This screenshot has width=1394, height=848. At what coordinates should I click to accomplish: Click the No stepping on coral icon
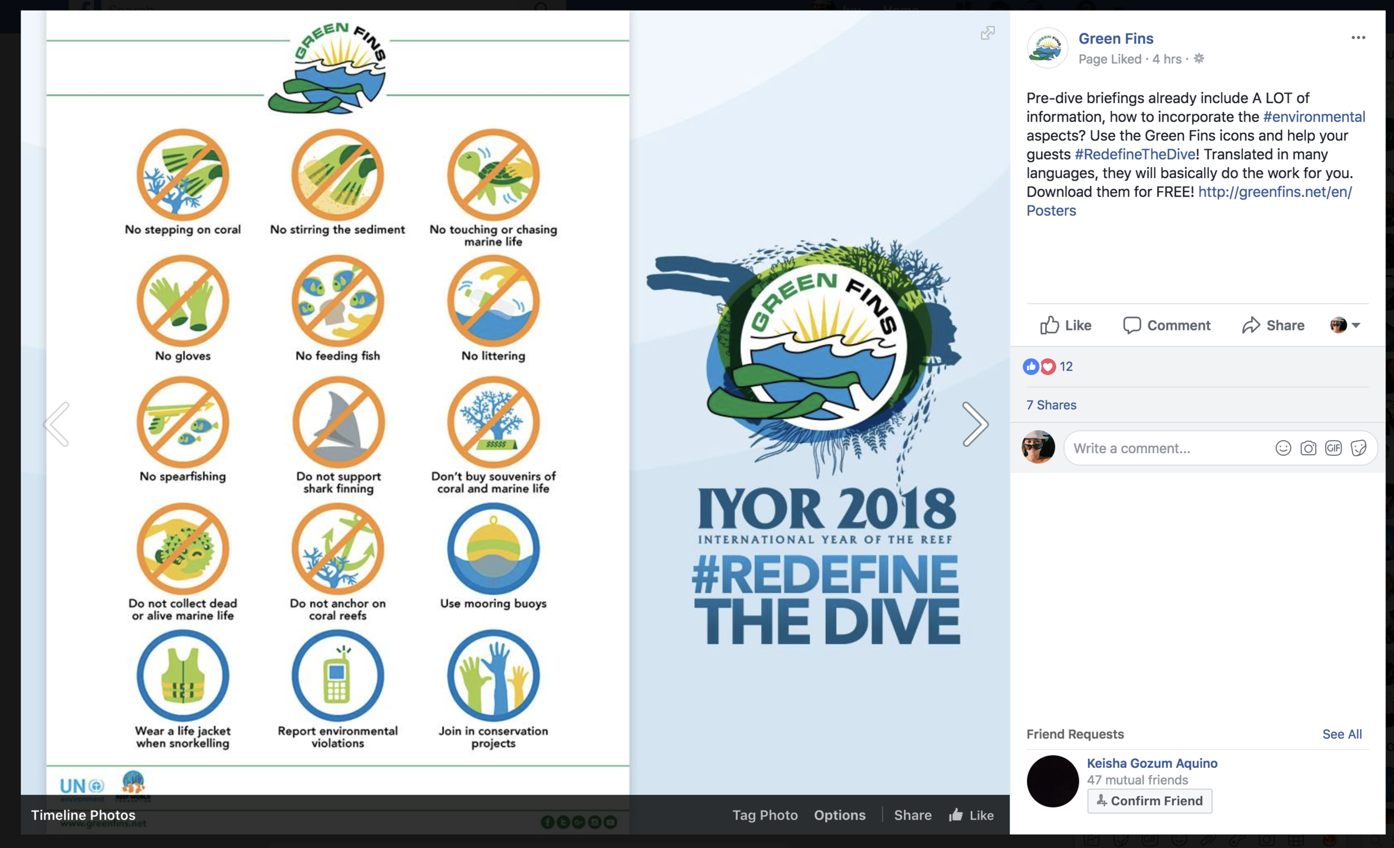pyautogui.click(x=183, y=175)
